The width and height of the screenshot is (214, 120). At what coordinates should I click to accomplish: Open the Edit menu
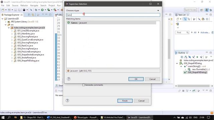(x=8, y=5)
